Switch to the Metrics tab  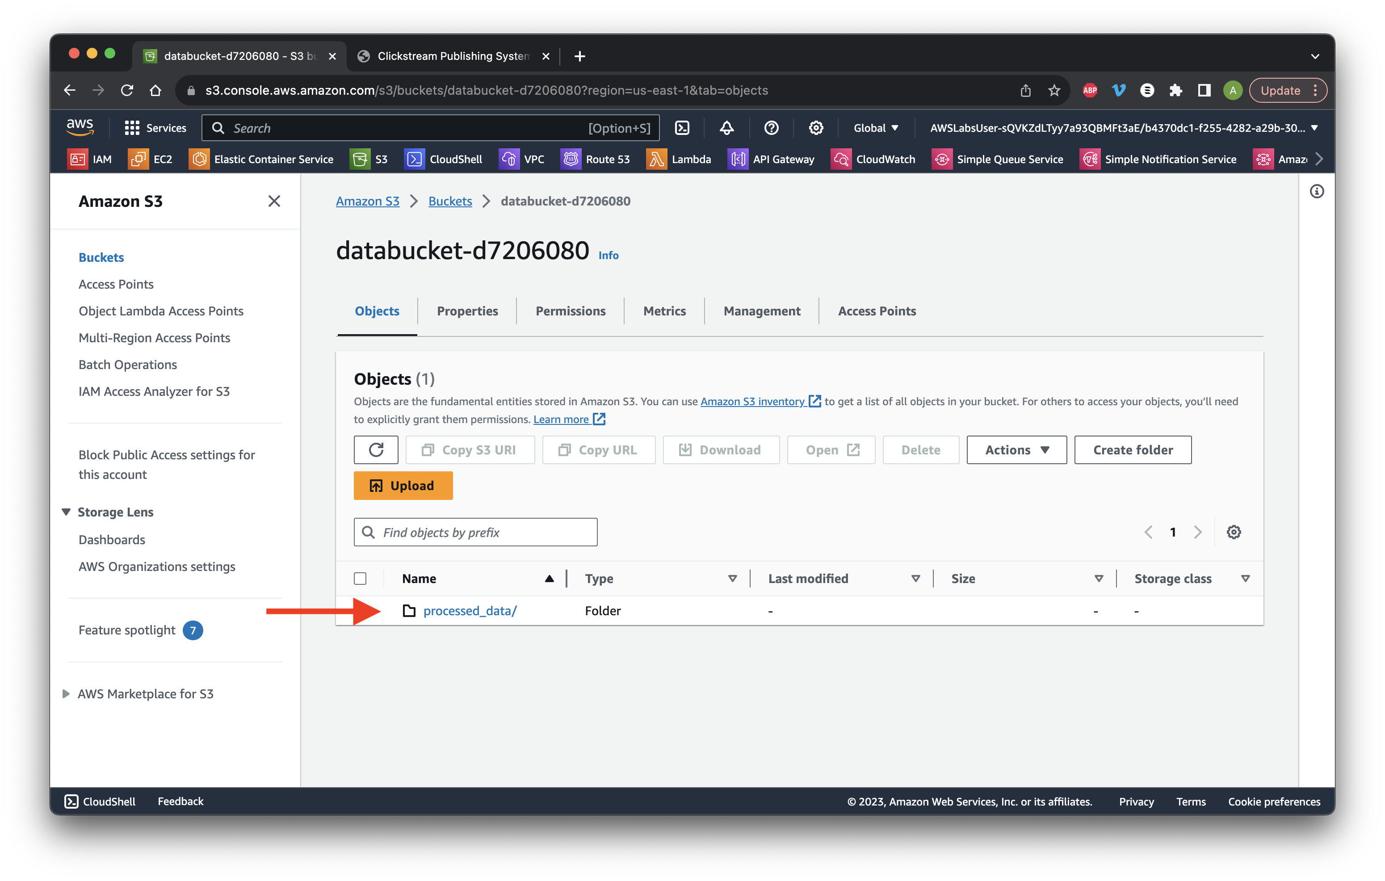[664, 311]
